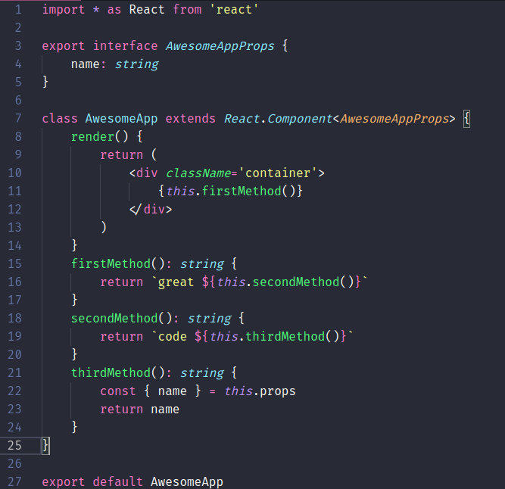
Task: Click the 'interface' keyword on line 3
Action: click(x=125, y=45)
